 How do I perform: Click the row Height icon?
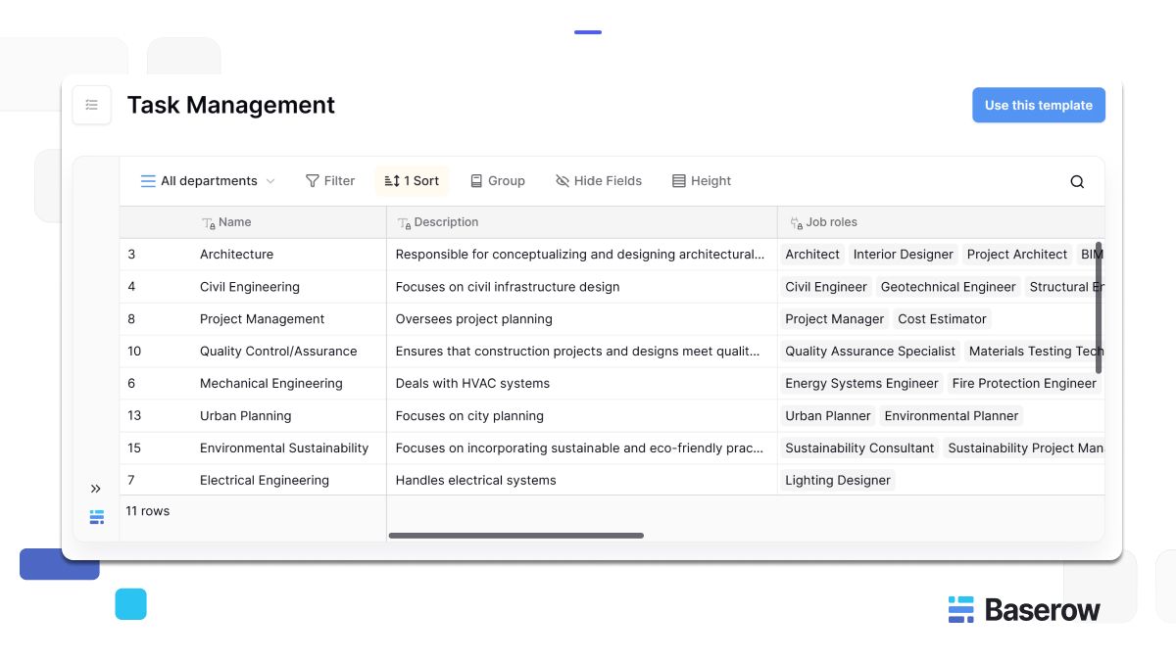(677, 180)
